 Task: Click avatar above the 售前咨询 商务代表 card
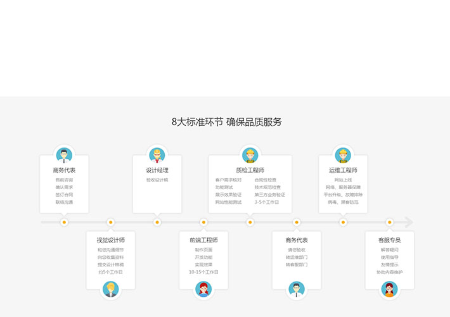(x=64, y=155)
